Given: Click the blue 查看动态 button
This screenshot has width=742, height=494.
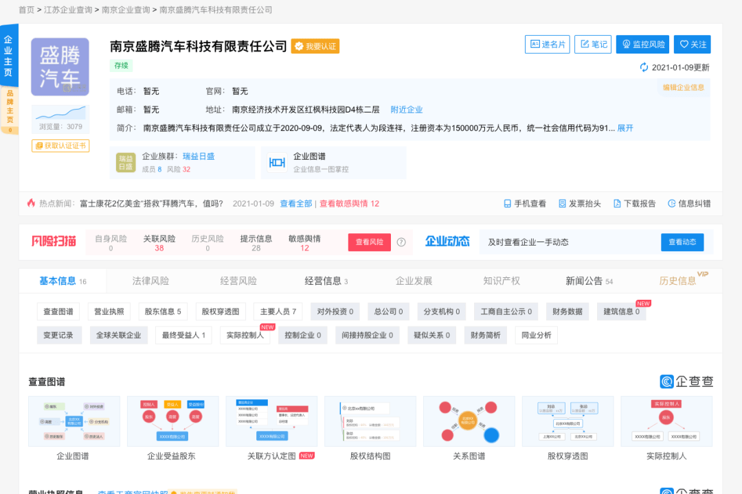Looking at the screenshot, I should (x=682, y=242).
